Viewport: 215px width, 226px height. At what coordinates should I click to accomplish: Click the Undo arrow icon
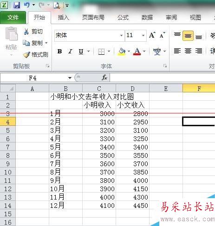26,5
